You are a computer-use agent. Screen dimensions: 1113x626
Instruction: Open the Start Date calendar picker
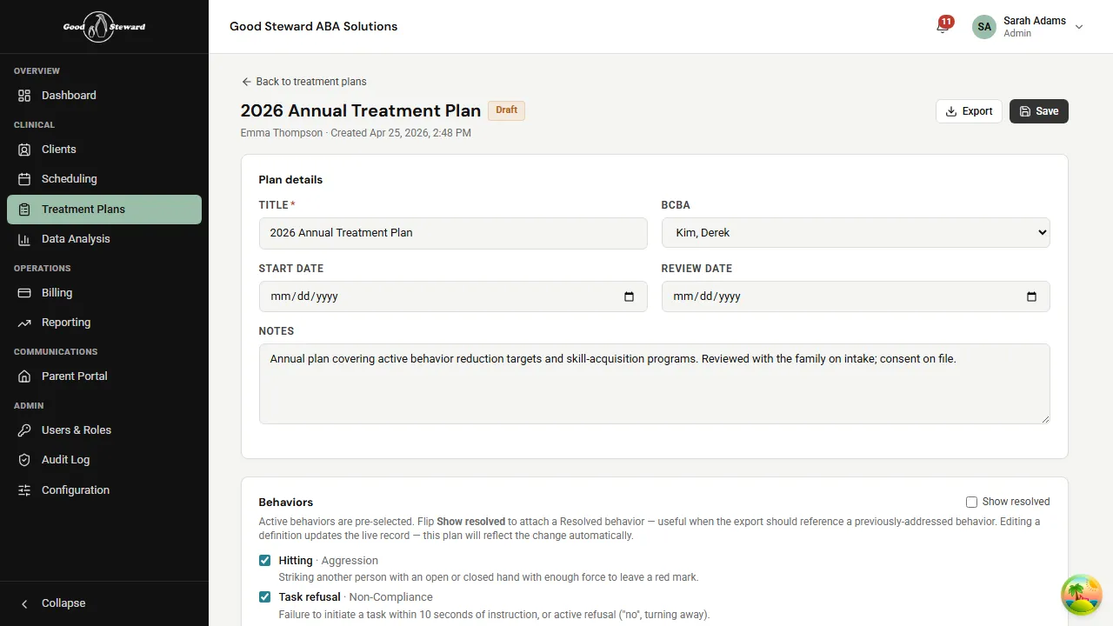coord(629,296)
